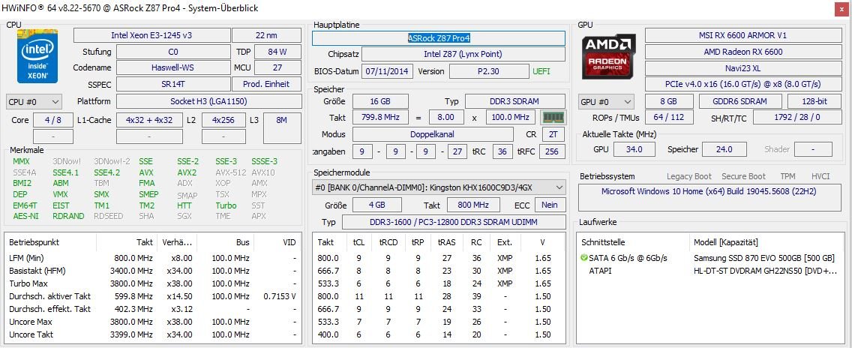The width and height of the screenshot is (852, 348).
Task: Click the tRAS column header
Action: 447,242
